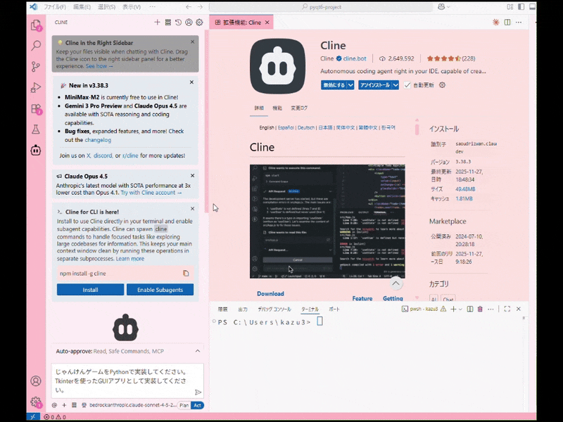The image size is (563, 422).
Task: Switch to the 変更ログ tab
Action: click(299, 108)
